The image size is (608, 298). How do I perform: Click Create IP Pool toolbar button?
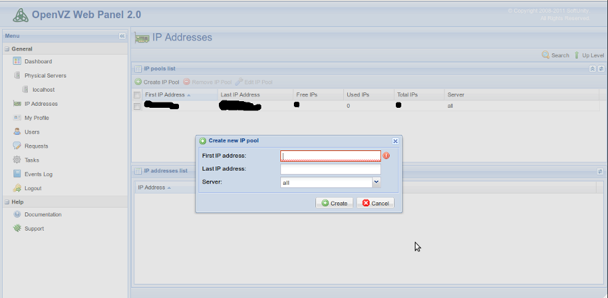tap(157, 82)
